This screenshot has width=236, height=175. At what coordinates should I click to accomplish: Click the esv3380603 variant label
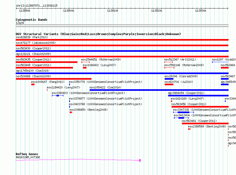pos(88,93)
